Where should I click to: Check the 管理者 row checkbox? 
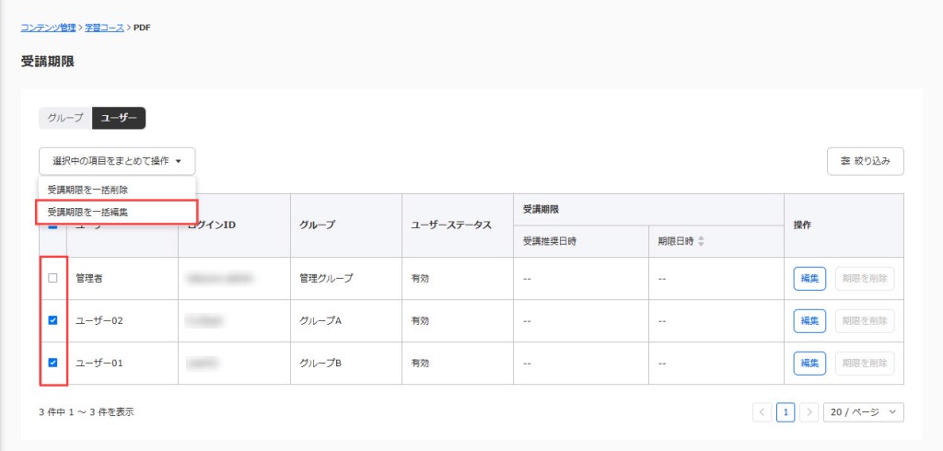tap(52, 278)
